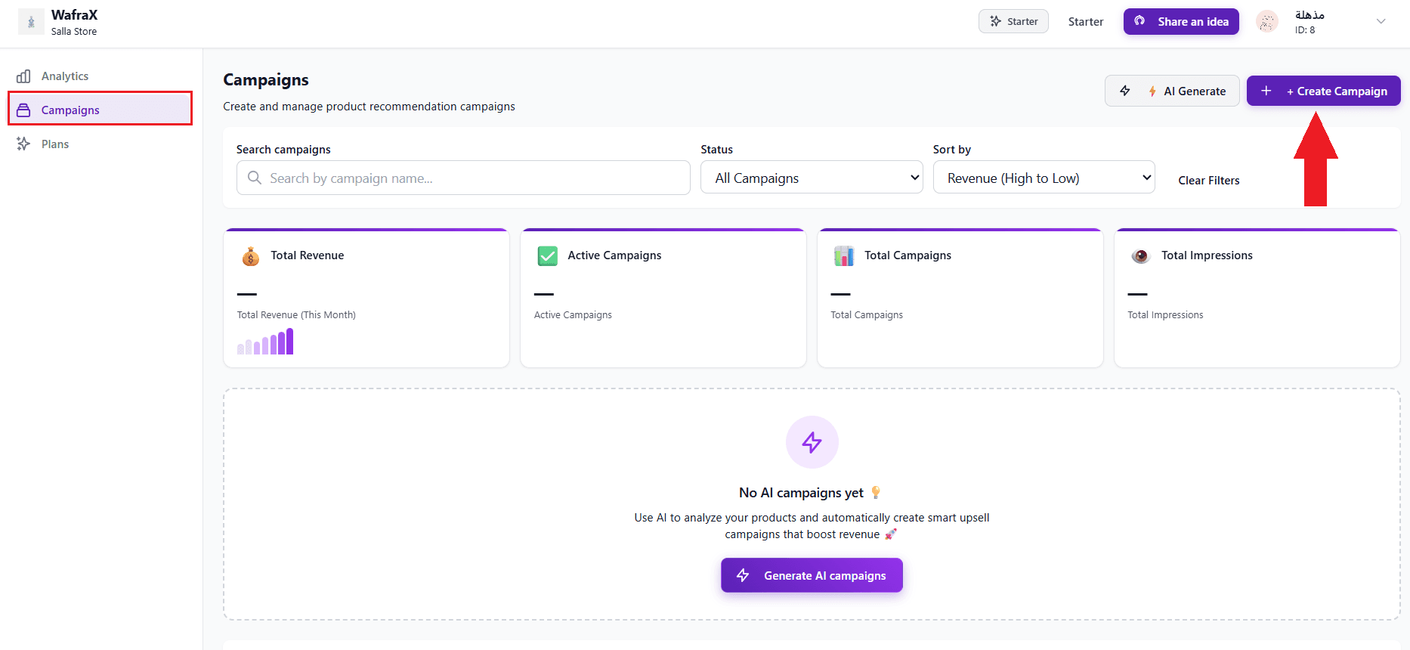Click the large lightning bolt circle icon

812,442
